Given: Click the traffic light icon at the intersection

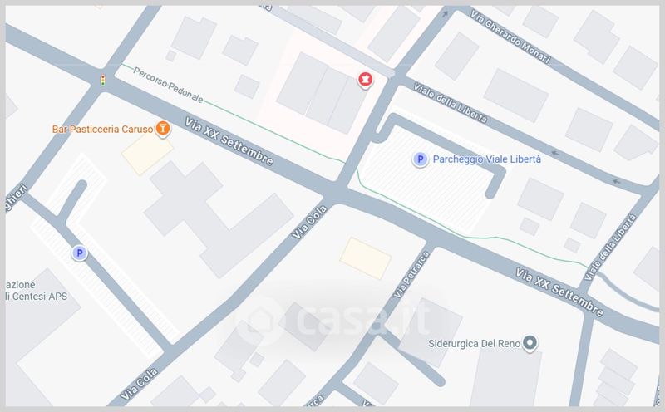Looking at the screenshot, I should pos(102,80).
